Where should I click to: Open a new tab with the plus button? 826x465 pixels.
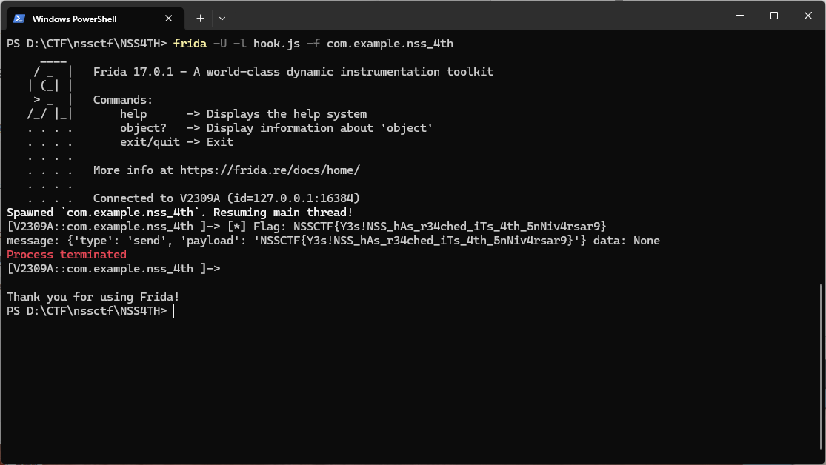200,19
